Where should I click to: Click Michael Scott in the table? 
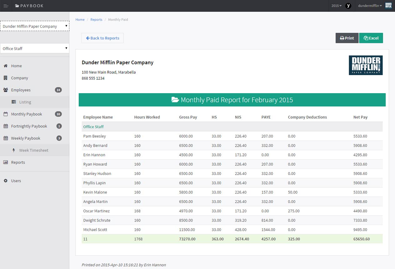point(95,230)
